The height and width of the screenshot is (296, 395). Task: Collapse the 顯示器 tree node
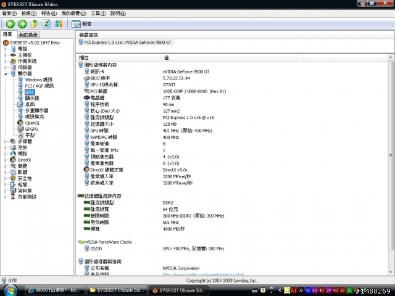6,73
